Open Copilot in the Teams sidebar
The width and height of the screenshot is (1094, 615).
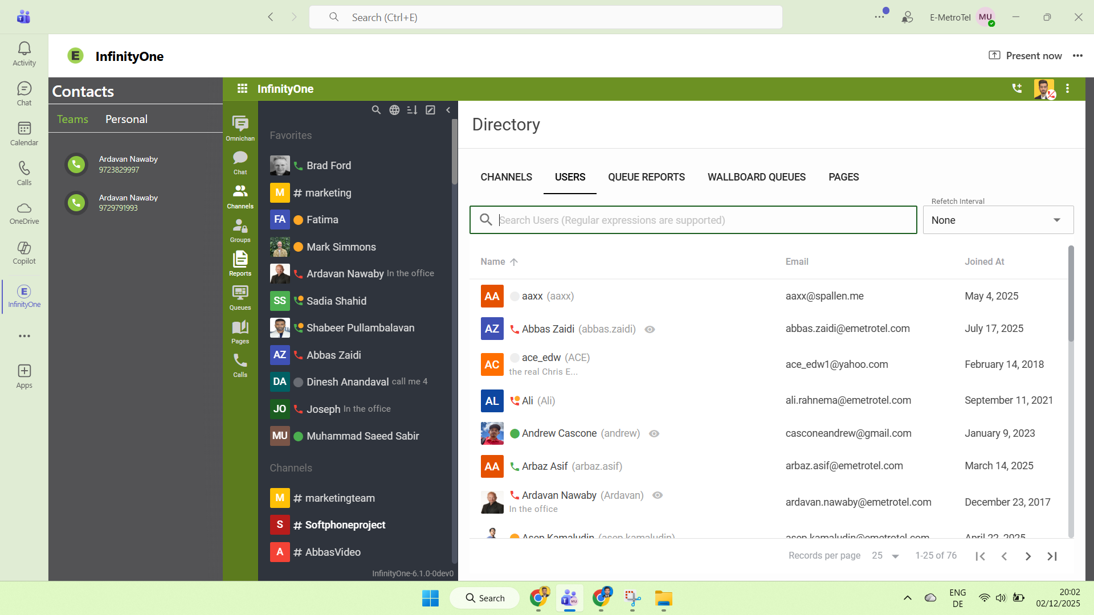pos(24,253)
